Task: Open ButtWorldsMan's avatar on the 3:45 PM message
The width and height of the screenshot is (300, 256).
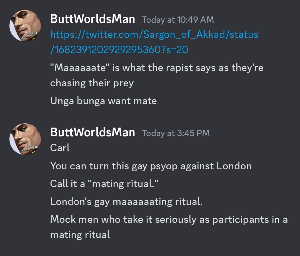Action: [25, 139]
